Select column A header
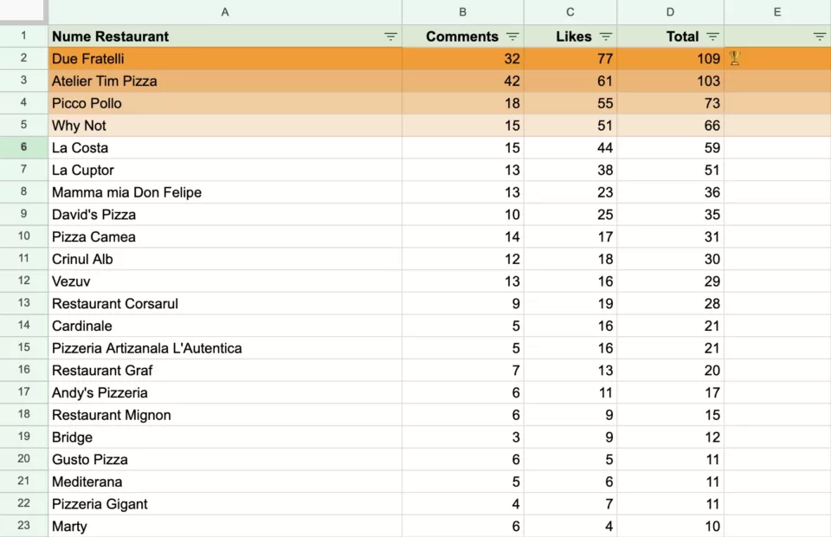 [225, 11]
